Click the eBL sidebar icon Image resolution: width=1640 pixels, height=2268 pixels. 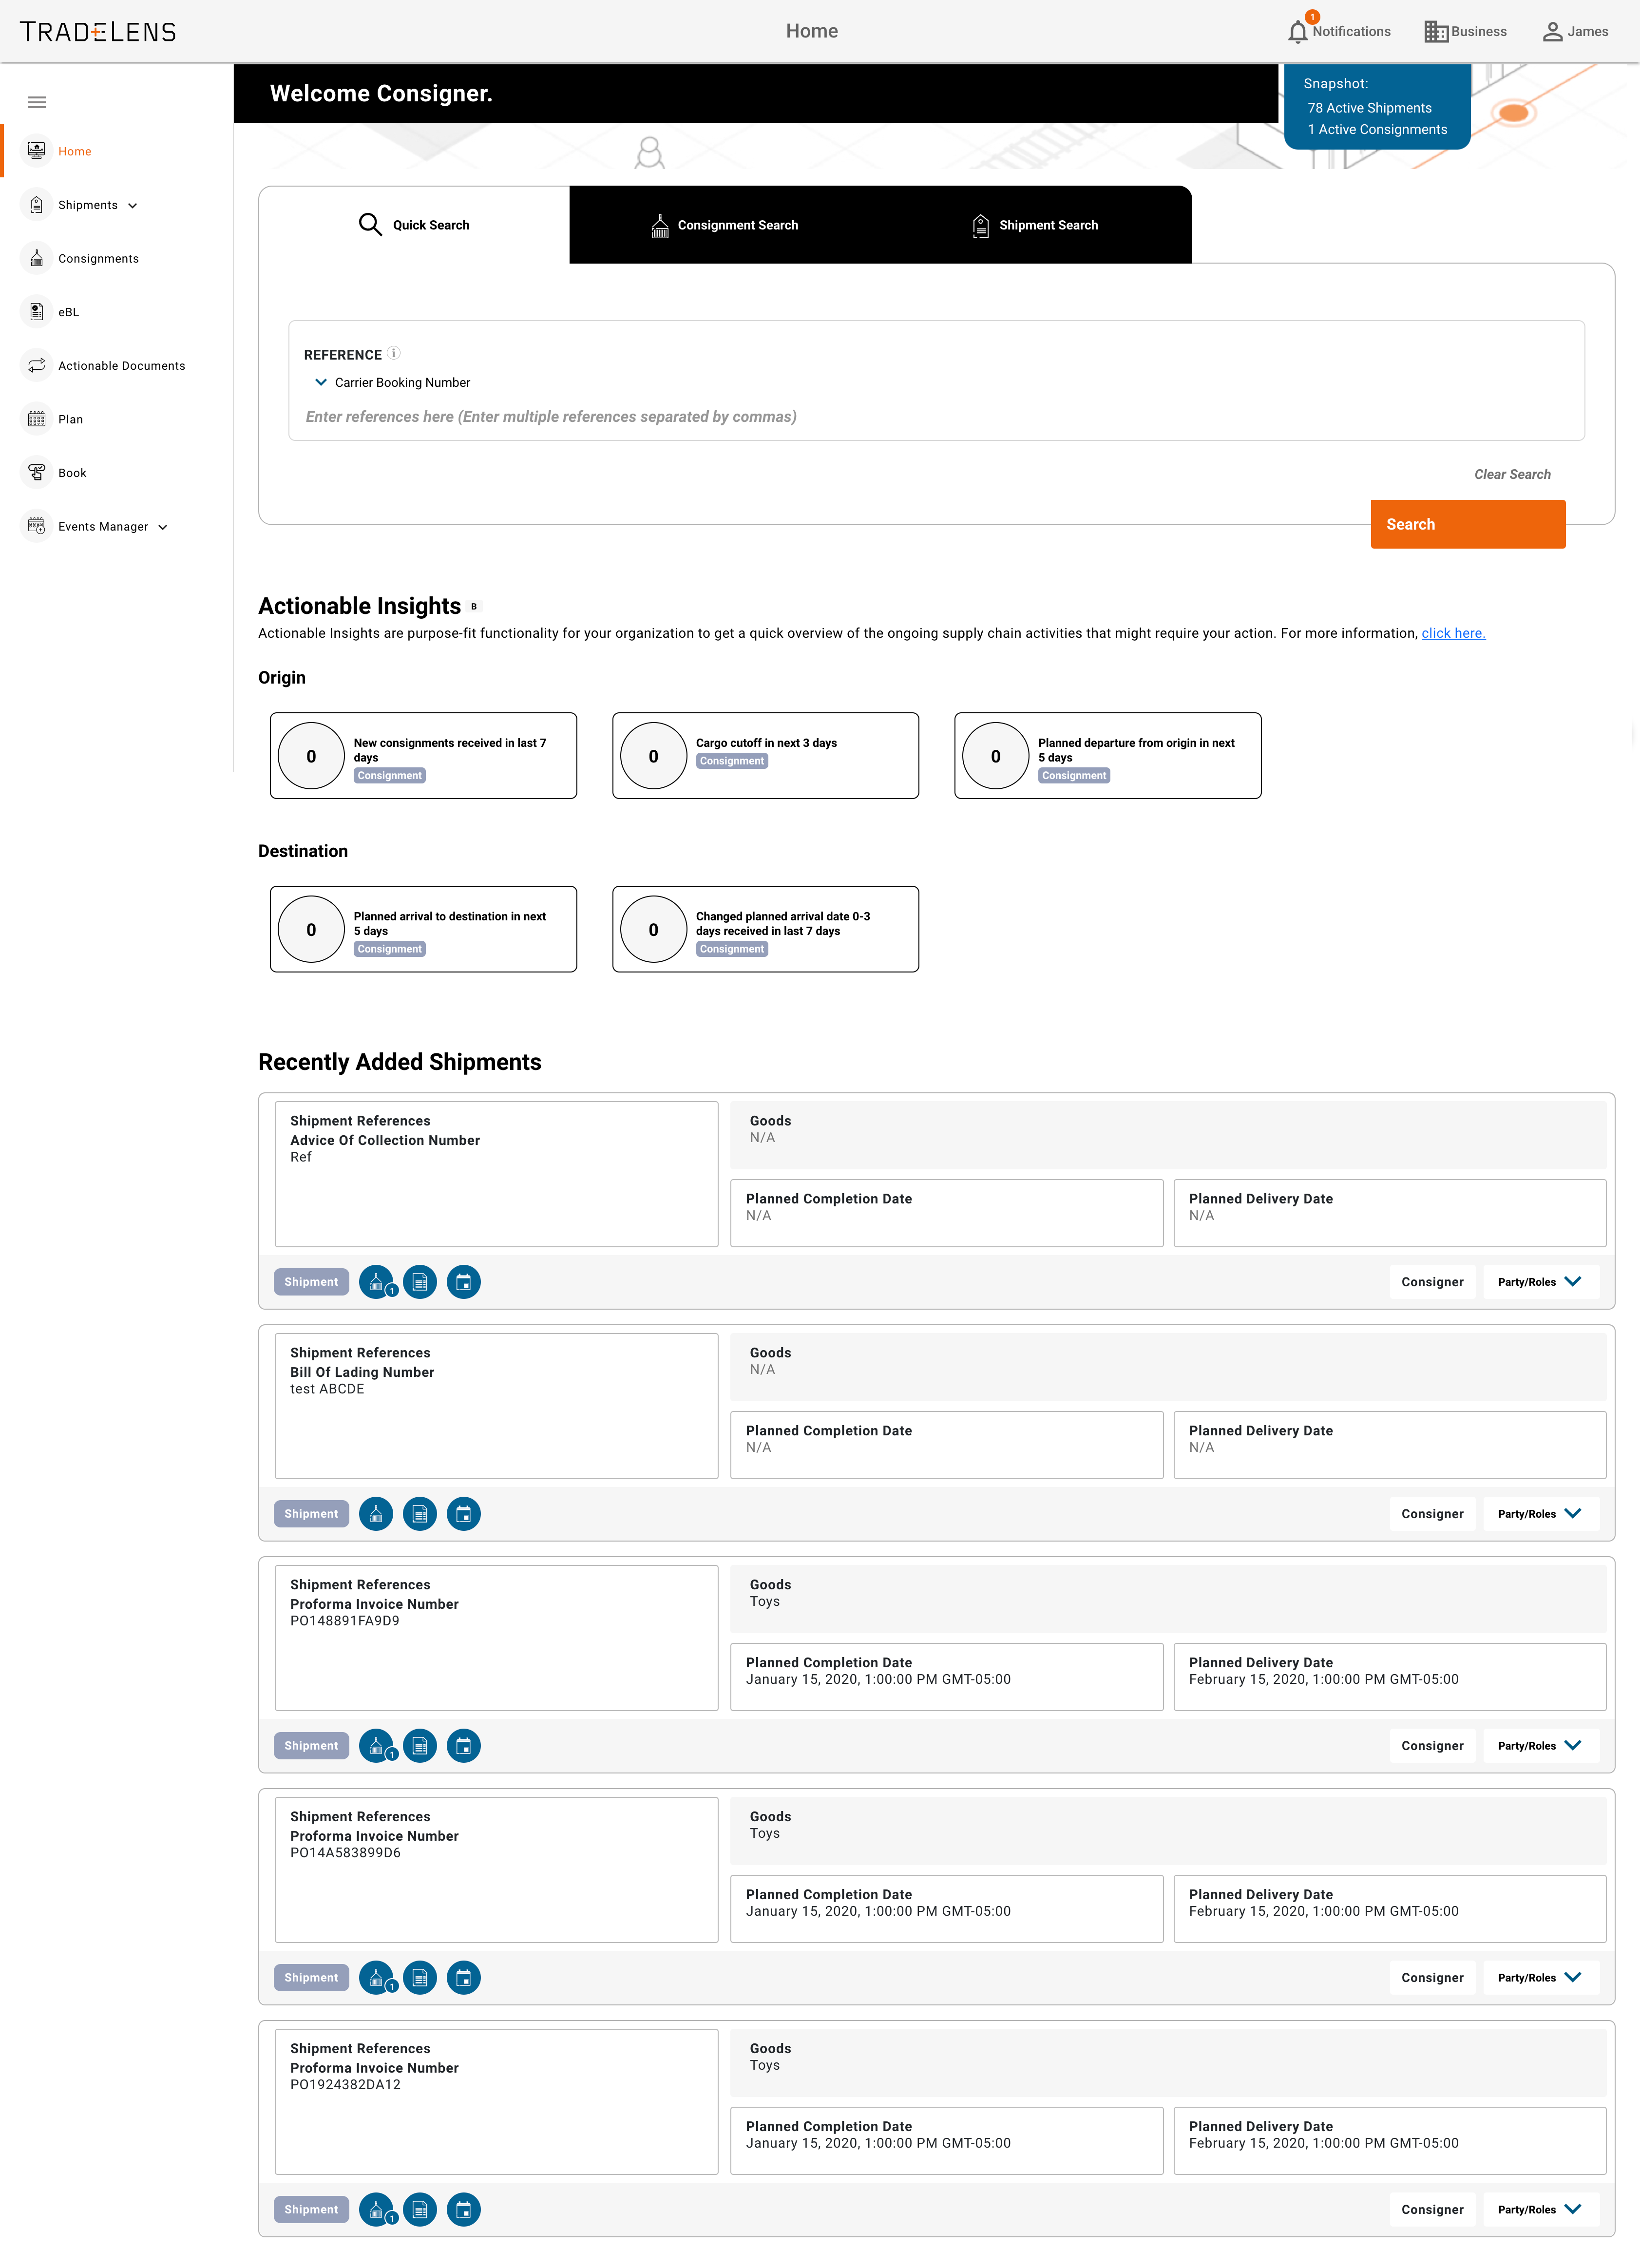tap(37, 312)
